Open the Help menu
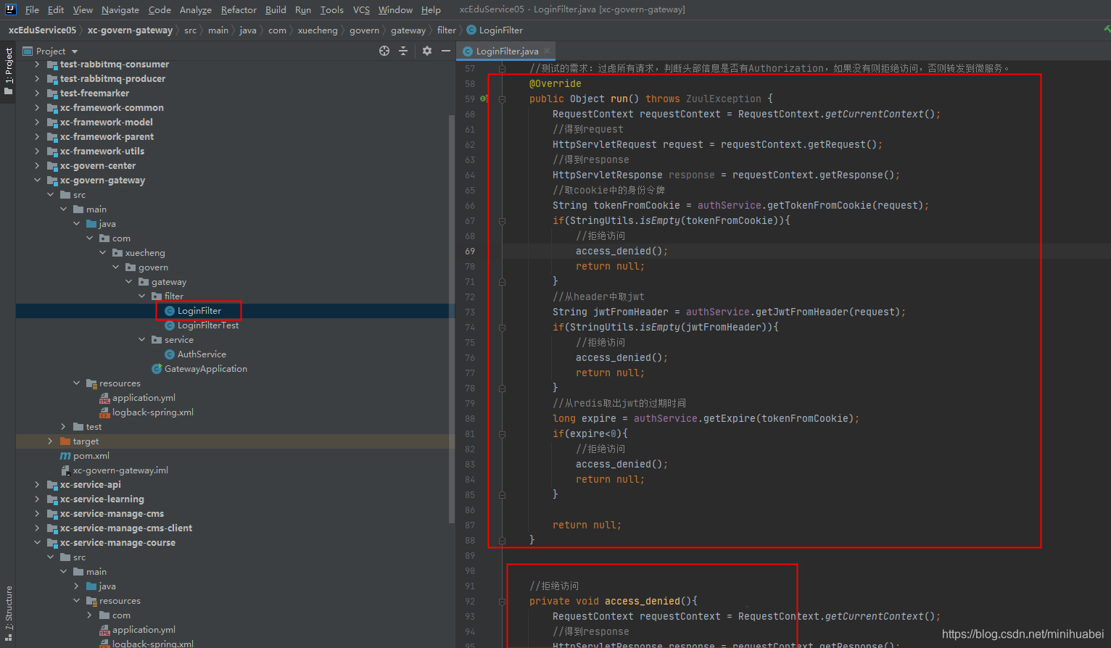 (431, 9)
